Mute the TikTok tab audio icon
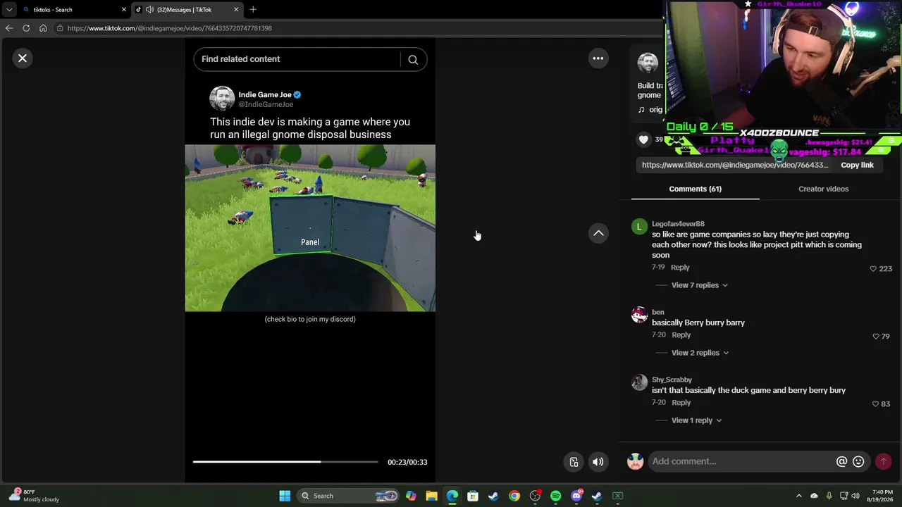This screenshot has width=902, height=507. pos(149,10)
